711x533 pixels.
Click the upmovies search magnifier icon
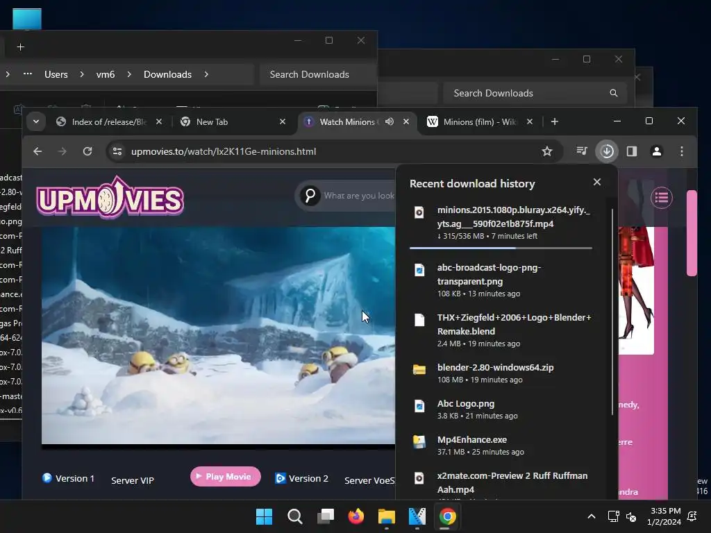[310, 195]
